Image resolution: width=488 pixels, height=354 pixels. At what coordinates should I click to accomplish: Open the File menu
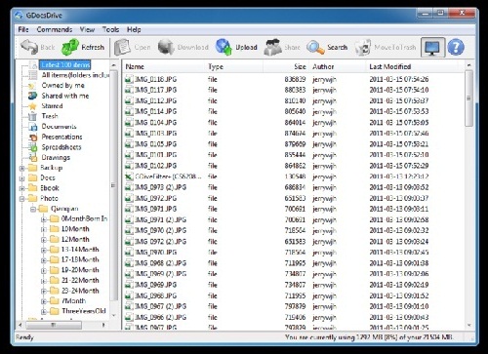click(x=23, y=29)
